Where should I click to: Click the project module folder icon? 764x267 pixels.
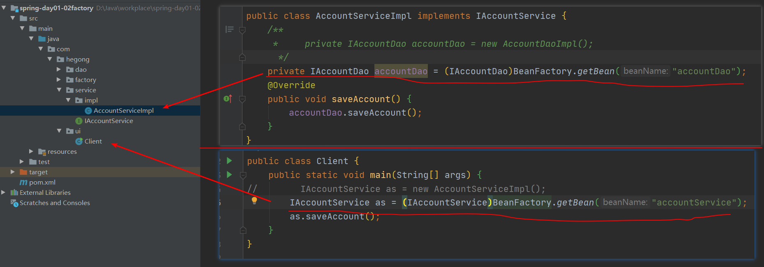(x=14, y=8)
